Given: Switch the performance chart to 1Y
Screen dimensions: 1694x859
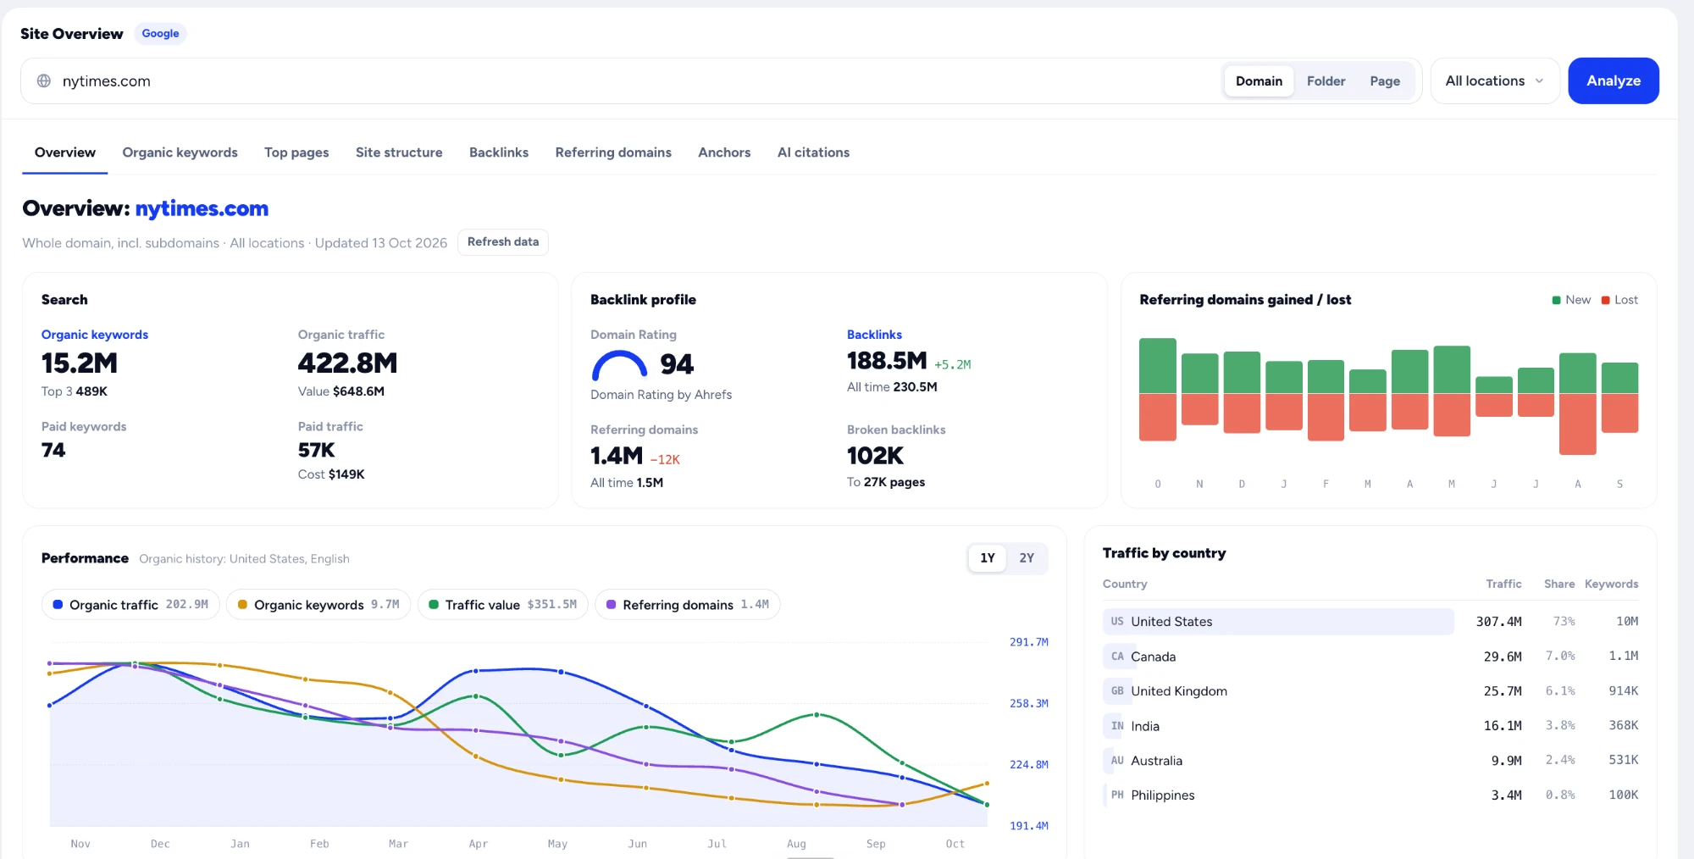Looking at the screenshot, I should (x=988, y=558).
